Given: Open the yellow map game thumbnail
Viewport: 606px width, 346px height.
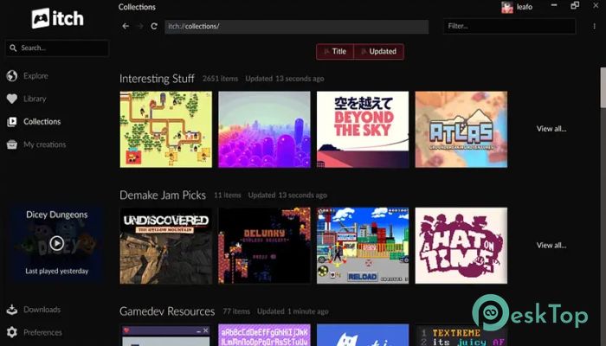Looking at the screenshot, I should click(166, 130).
